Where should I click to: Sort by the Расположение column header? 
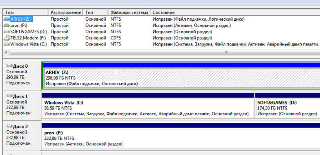click(66, 12)
